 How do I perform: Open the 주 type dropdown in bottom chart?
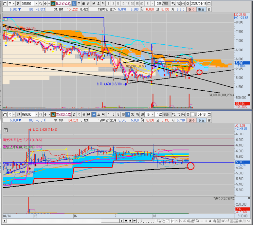pos(14,114)
